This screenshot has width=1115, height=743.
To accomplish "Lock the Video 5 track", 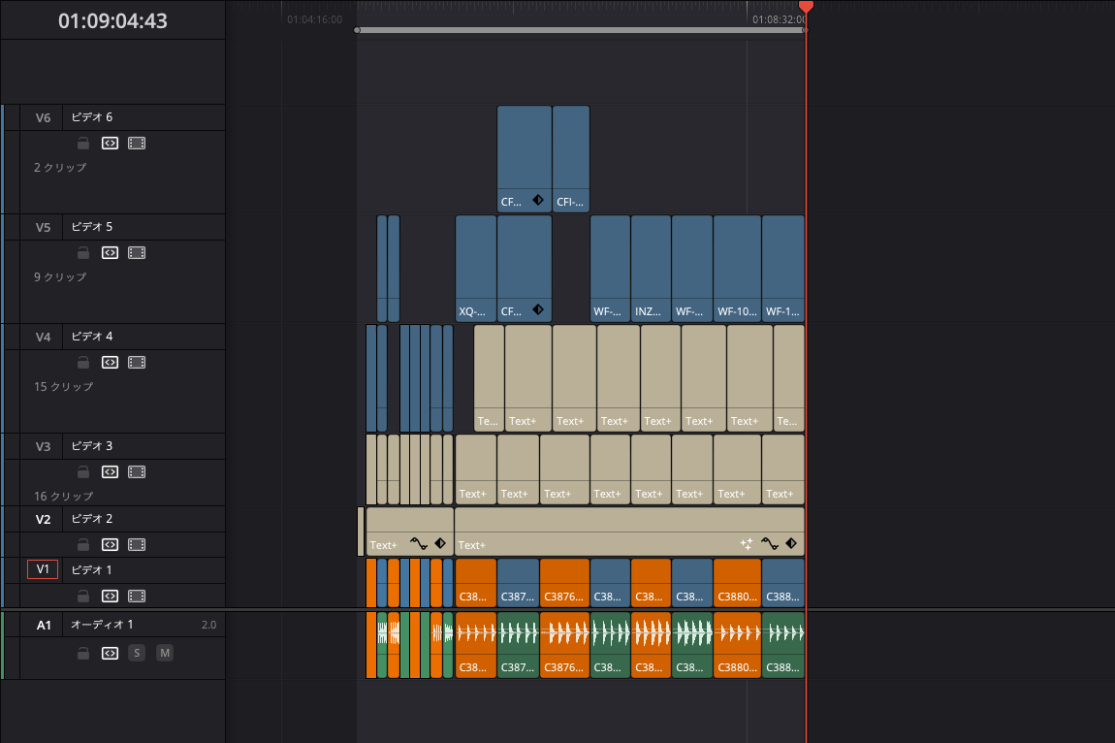I will tap(83, 252).
